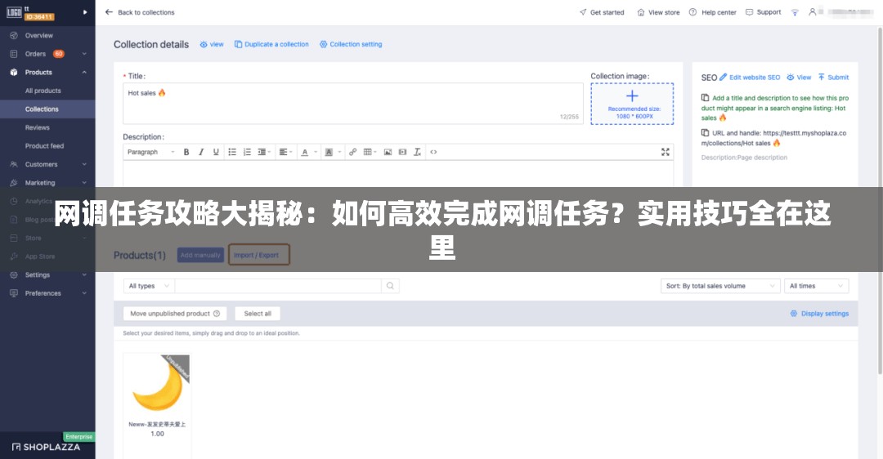Open the indent options dropdown arrow

[x=269, y=152]
